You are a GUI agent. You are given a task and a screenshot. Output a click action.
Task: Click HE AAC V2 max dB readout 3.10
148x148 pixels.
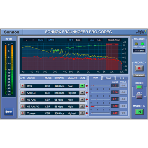[x=115, y=106]
